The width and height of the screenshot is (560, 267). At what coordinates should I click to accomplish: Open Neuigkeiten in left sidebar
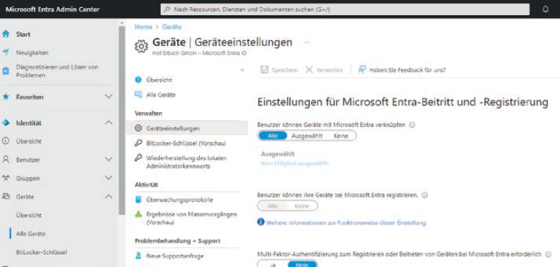(x=32, y=52)
